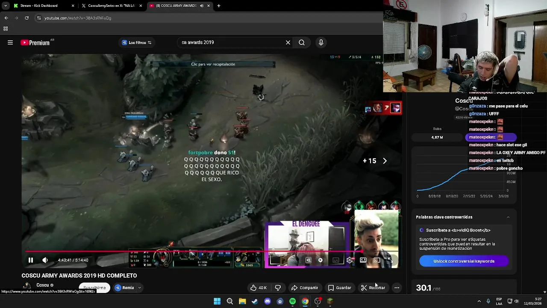Image resolution: width=547 pixels, height=308 pixels.
Task: Close the Kick Dashboard tab
Action: point(73,6)
